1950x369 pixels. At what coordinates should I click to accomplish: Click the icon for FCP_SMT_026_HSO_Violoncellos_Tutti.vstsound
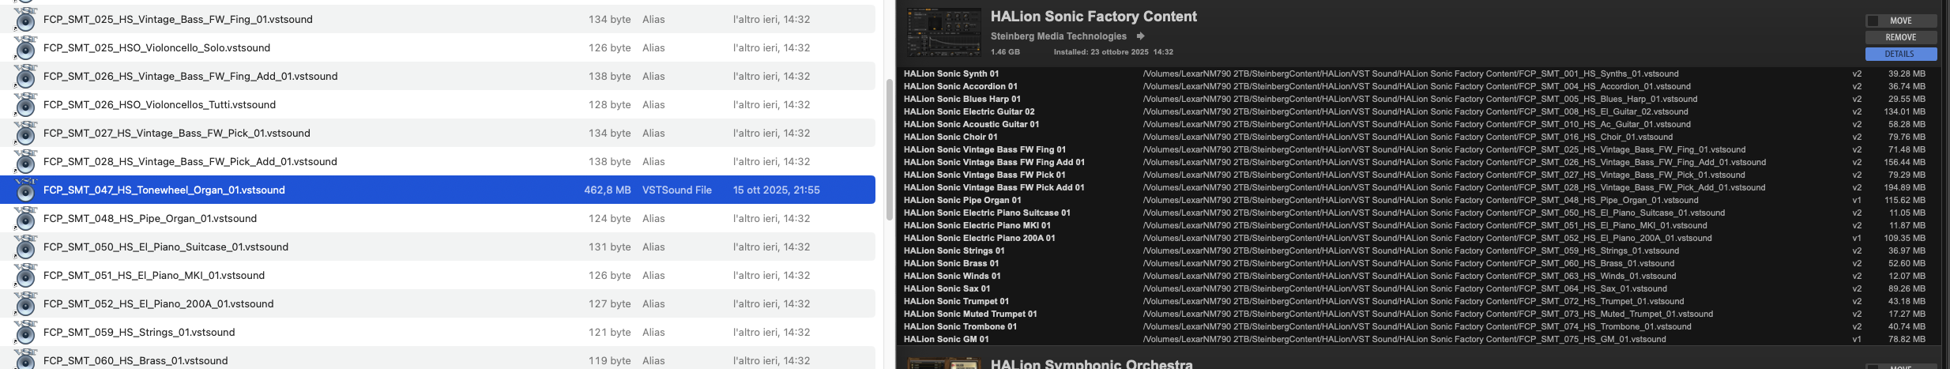click(25, 104)
